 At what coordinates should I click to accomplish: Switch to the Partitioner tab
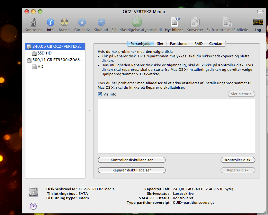(179, 44)
